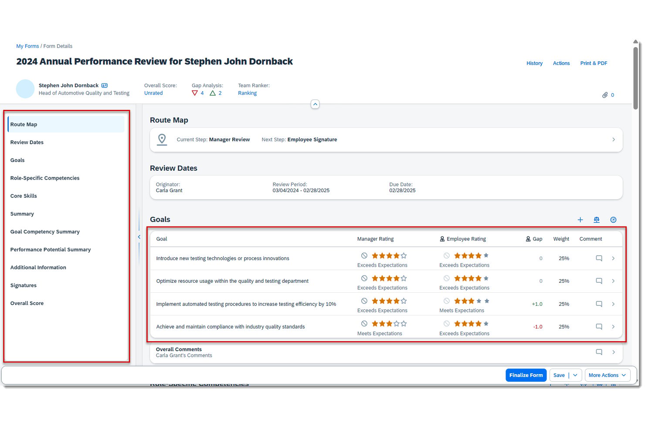Open the More Actions dropdown
The image size is (645, 430).
[x=608, y=375]
